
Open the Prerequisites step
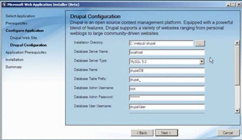tap(16, 23)
